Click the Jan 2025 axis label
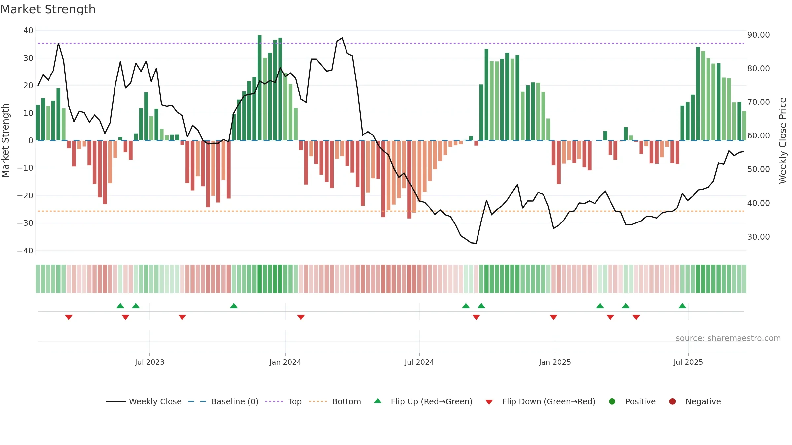792x445 pixels. point(555,362)
